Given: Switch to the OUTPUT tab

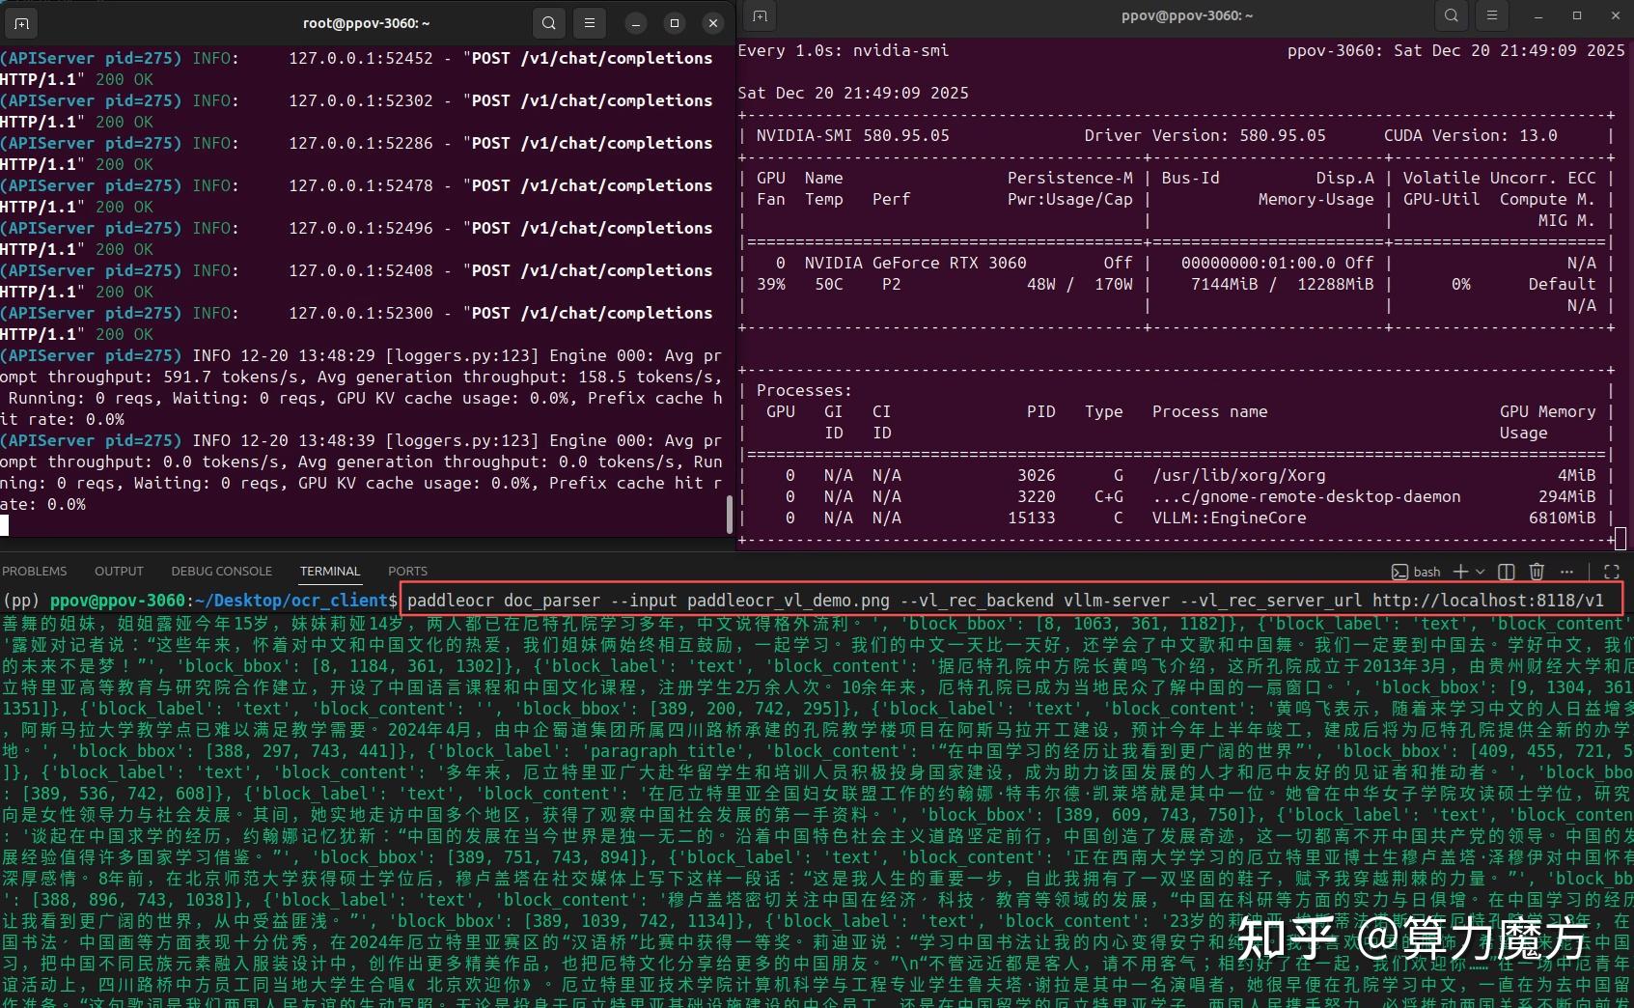Looking at the screenshot, I should point(119,572).
